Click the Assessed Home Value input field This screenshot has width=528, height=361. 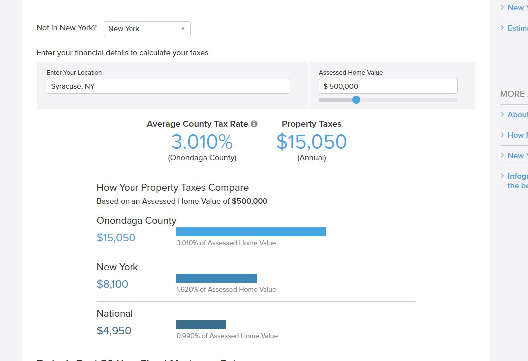(388, 86)
